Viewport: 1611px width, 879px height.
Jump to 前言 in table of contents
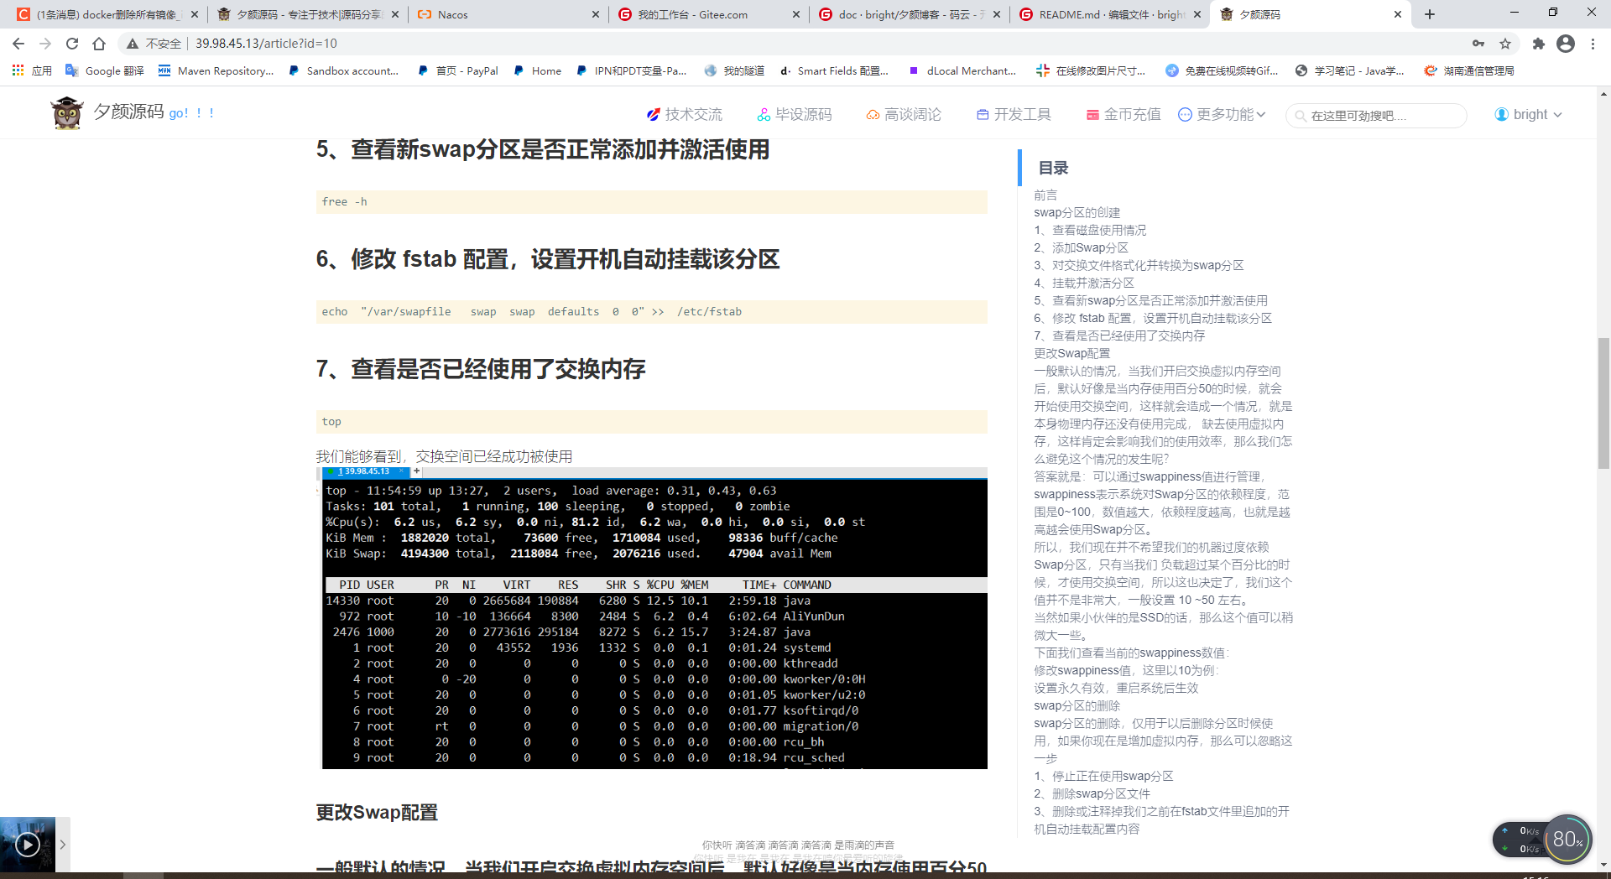coord(1045,195)
